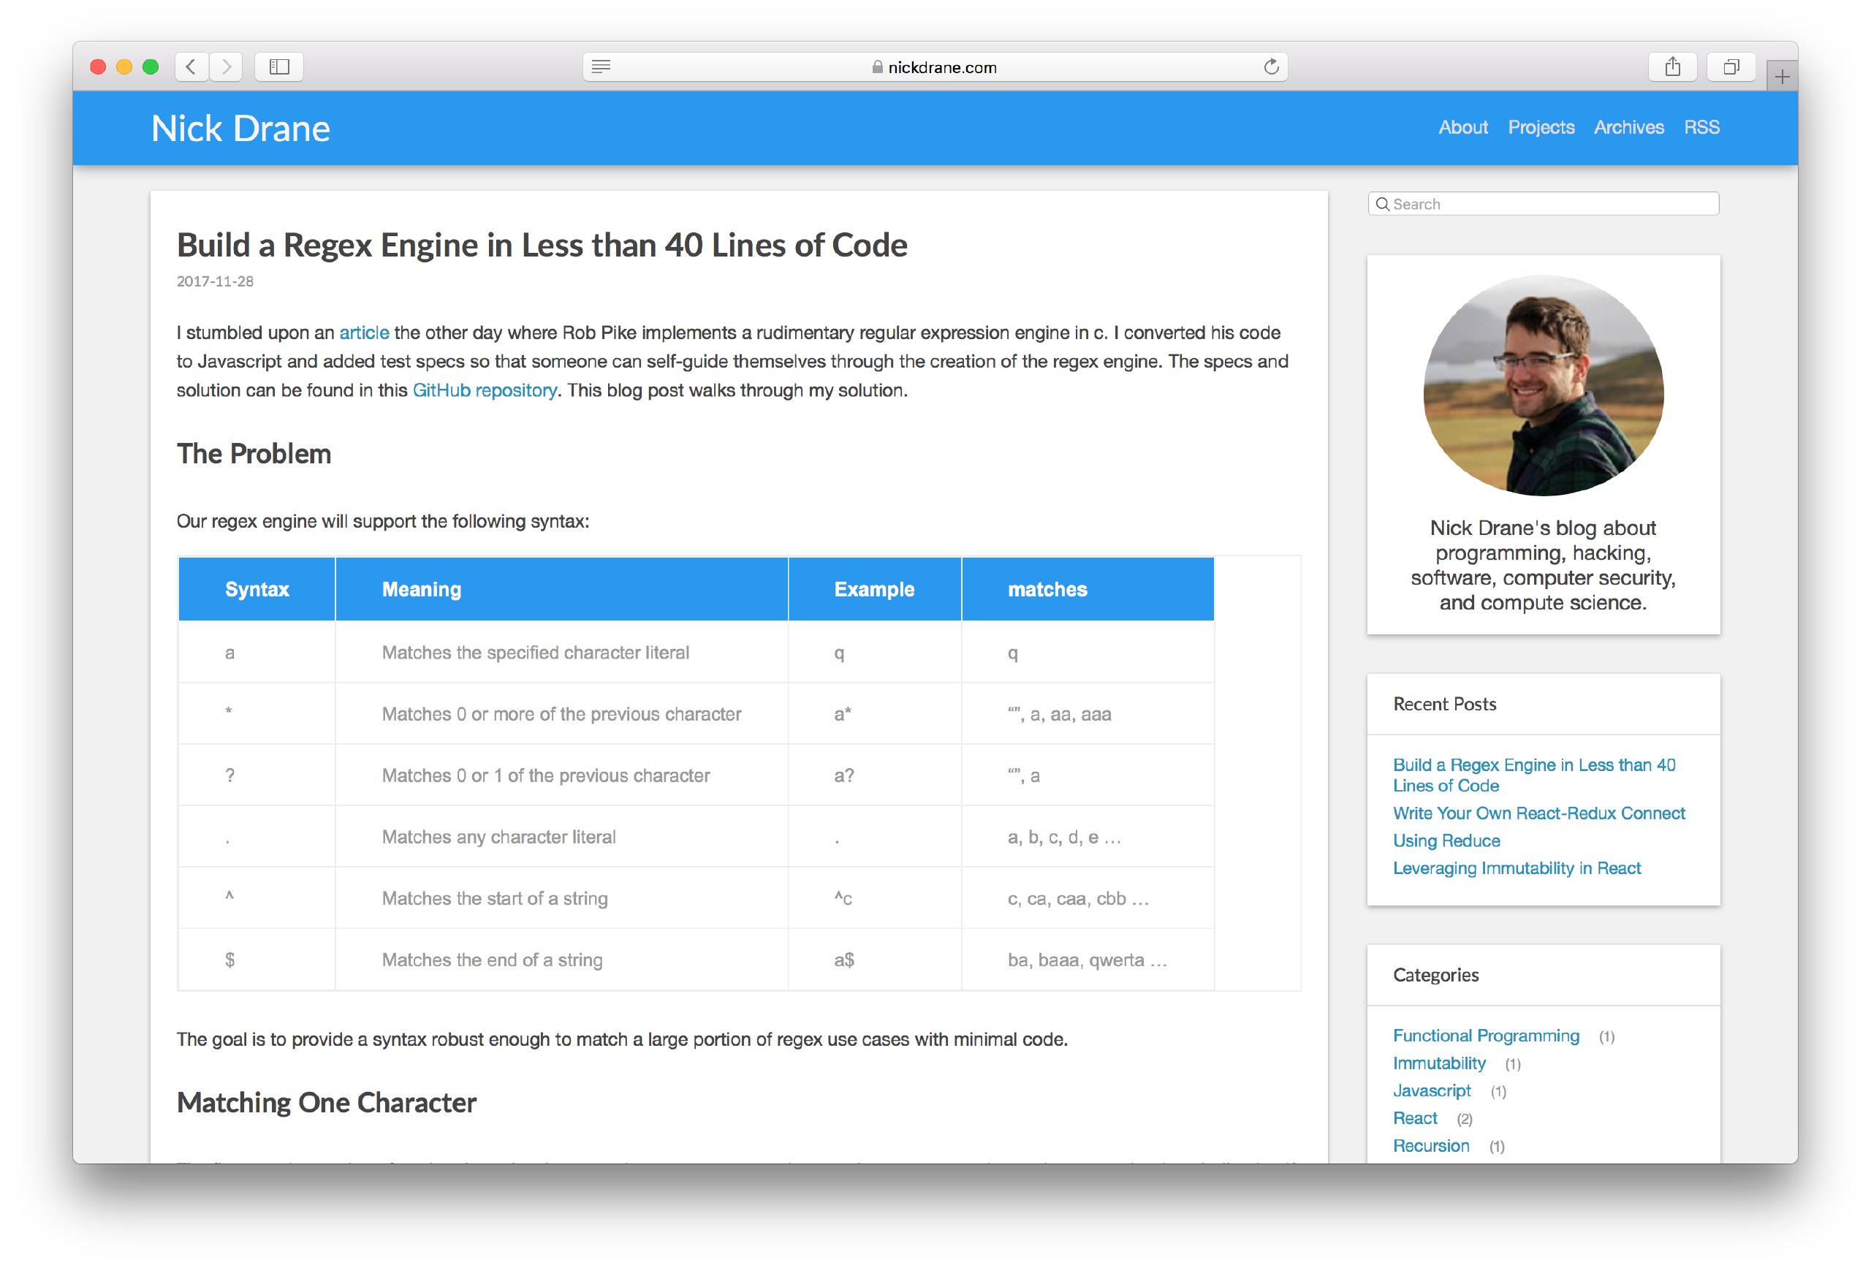Open the React category
This screenshot has width=1871, height=1268.
(x=1414, y=1118)
